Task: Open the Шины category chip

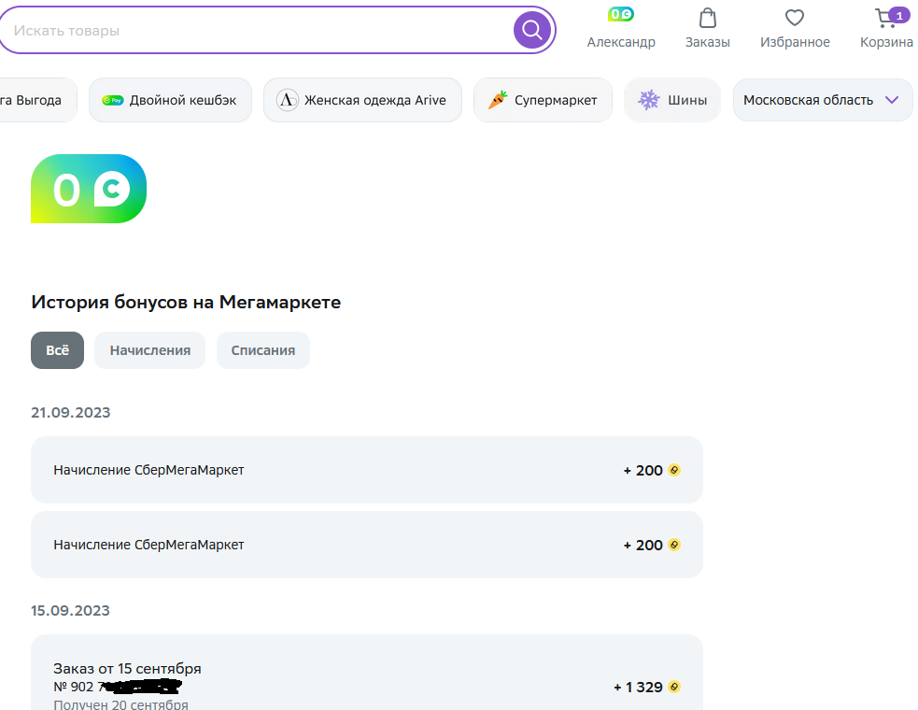Action: (671, 100)
